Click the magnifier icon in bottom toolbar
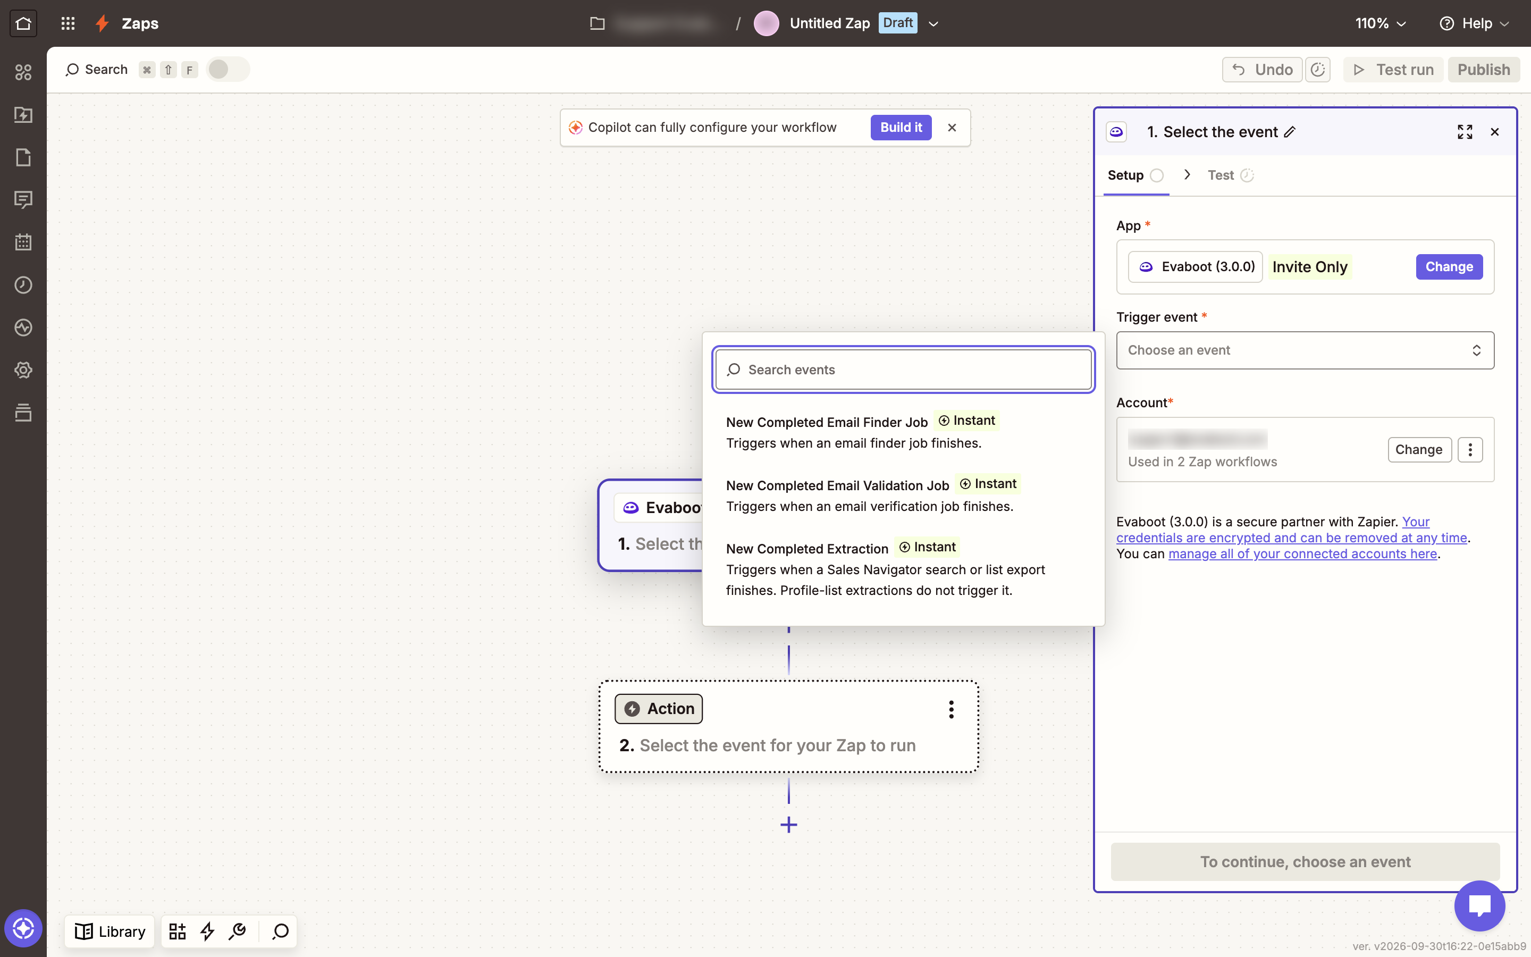 tap(280, 931)
